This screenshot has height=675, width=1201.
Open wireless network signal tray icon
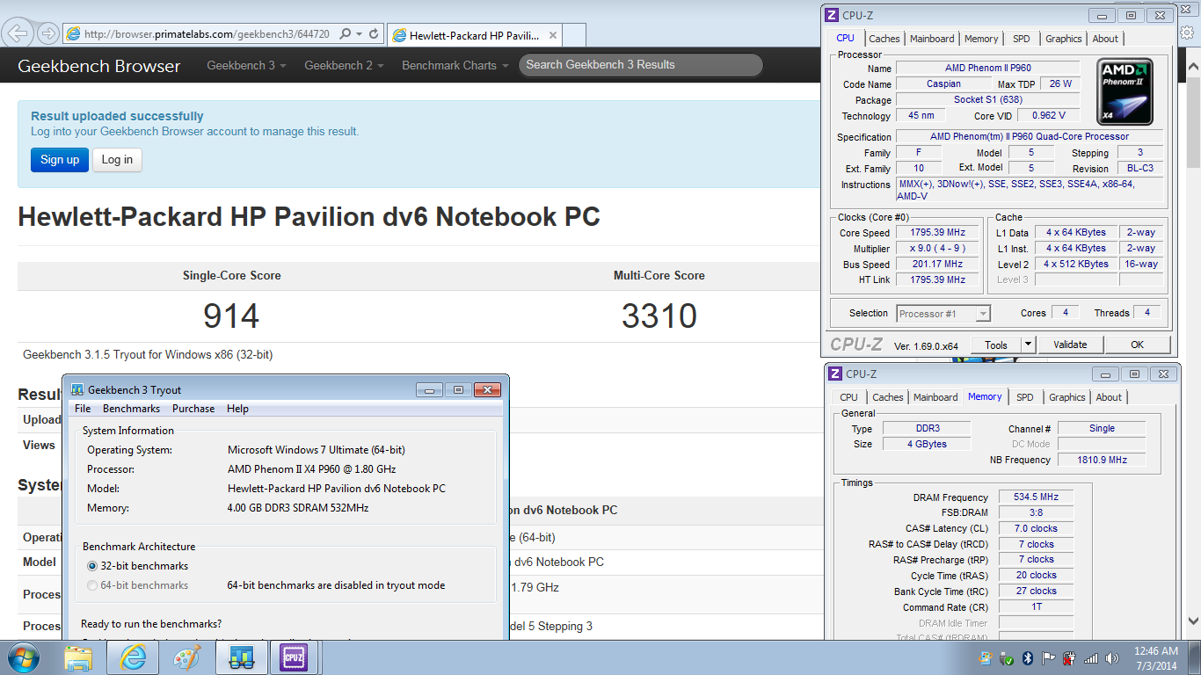click(1091, 658)
